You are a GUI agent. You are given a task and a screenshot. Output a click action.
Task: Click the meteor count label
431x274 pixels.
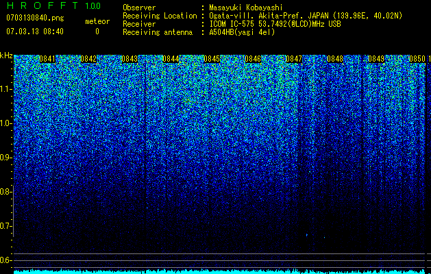pos(97,21)
